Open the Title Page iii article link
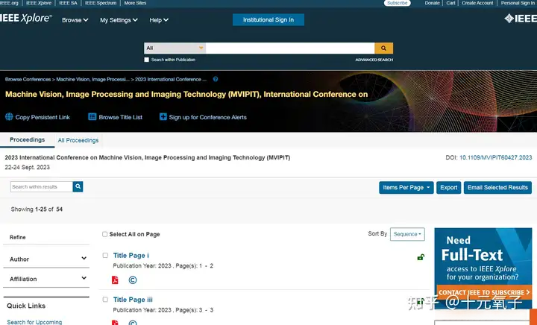This screenshot has height=325, width=537. pos(133,300)
